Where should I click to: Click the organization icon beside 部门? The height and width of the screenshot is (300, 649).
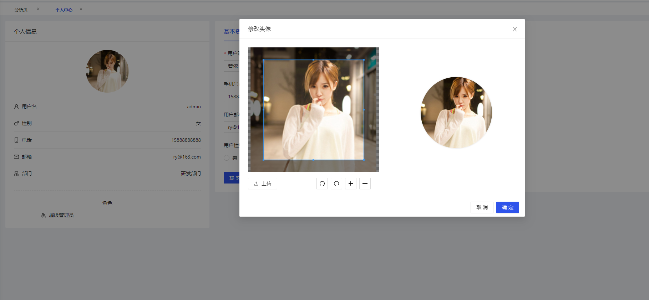coord(16,174)
